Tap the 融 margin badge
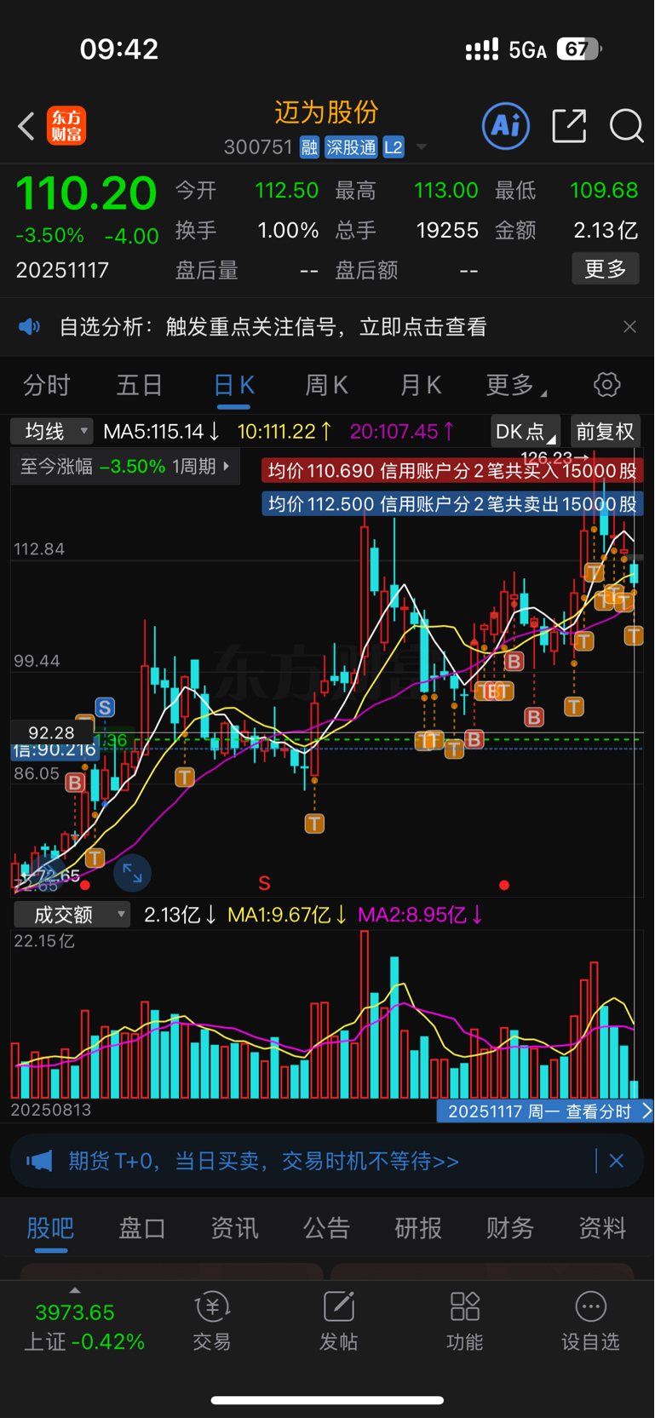The image size is (655, 1418). pos(309,147)
